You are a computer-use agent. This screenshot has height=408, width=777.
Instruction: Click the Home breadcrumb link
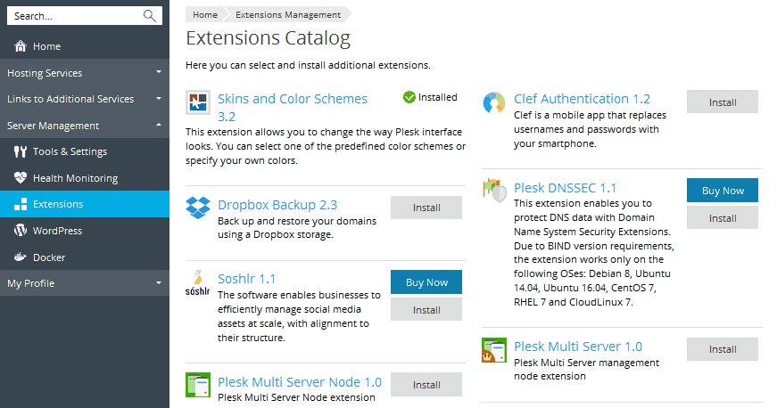pyautogui.click(x=205, y=15)
